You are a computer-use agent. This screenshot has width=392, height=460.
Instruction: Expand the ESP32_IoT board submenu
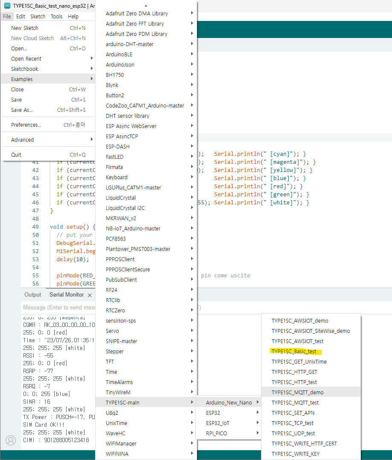click(228, 423)
